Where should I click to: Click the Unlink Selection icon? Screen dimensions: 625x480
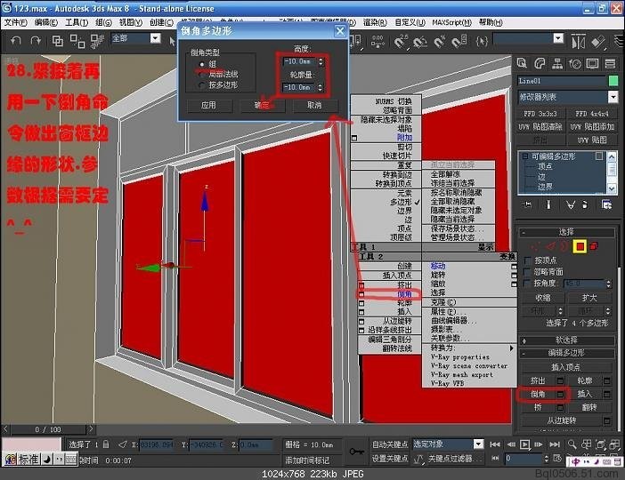pyautogui.click(x=77, y=41)
